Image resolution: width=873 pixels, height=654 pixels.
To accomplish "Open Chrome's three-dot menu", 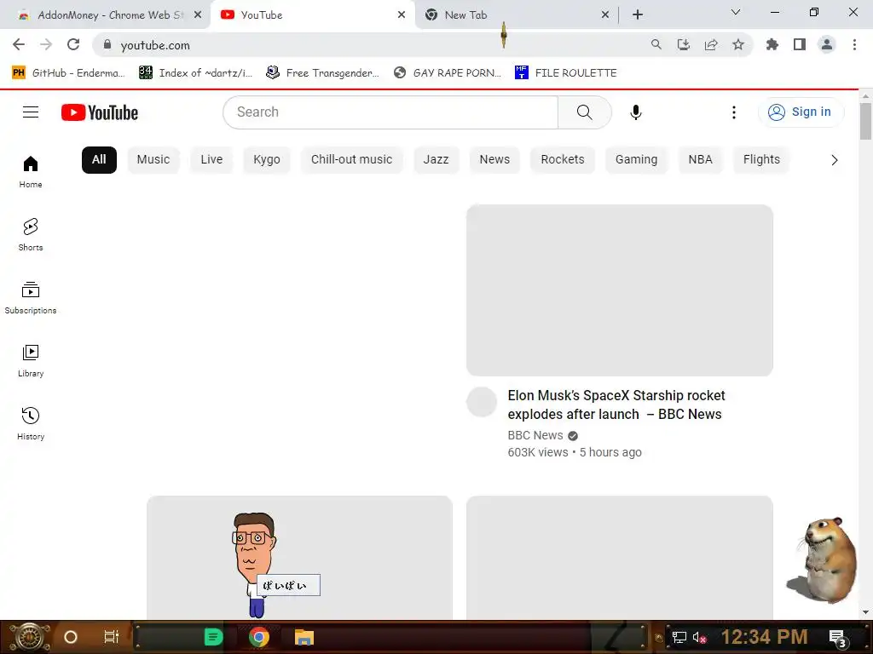I will tap(854, 44).
